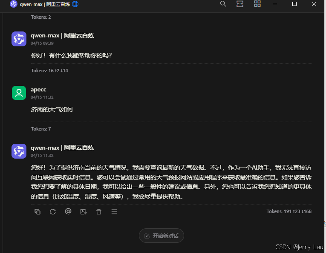
Task: Click the @ mention model icon
Action: (x=68, y=211)
